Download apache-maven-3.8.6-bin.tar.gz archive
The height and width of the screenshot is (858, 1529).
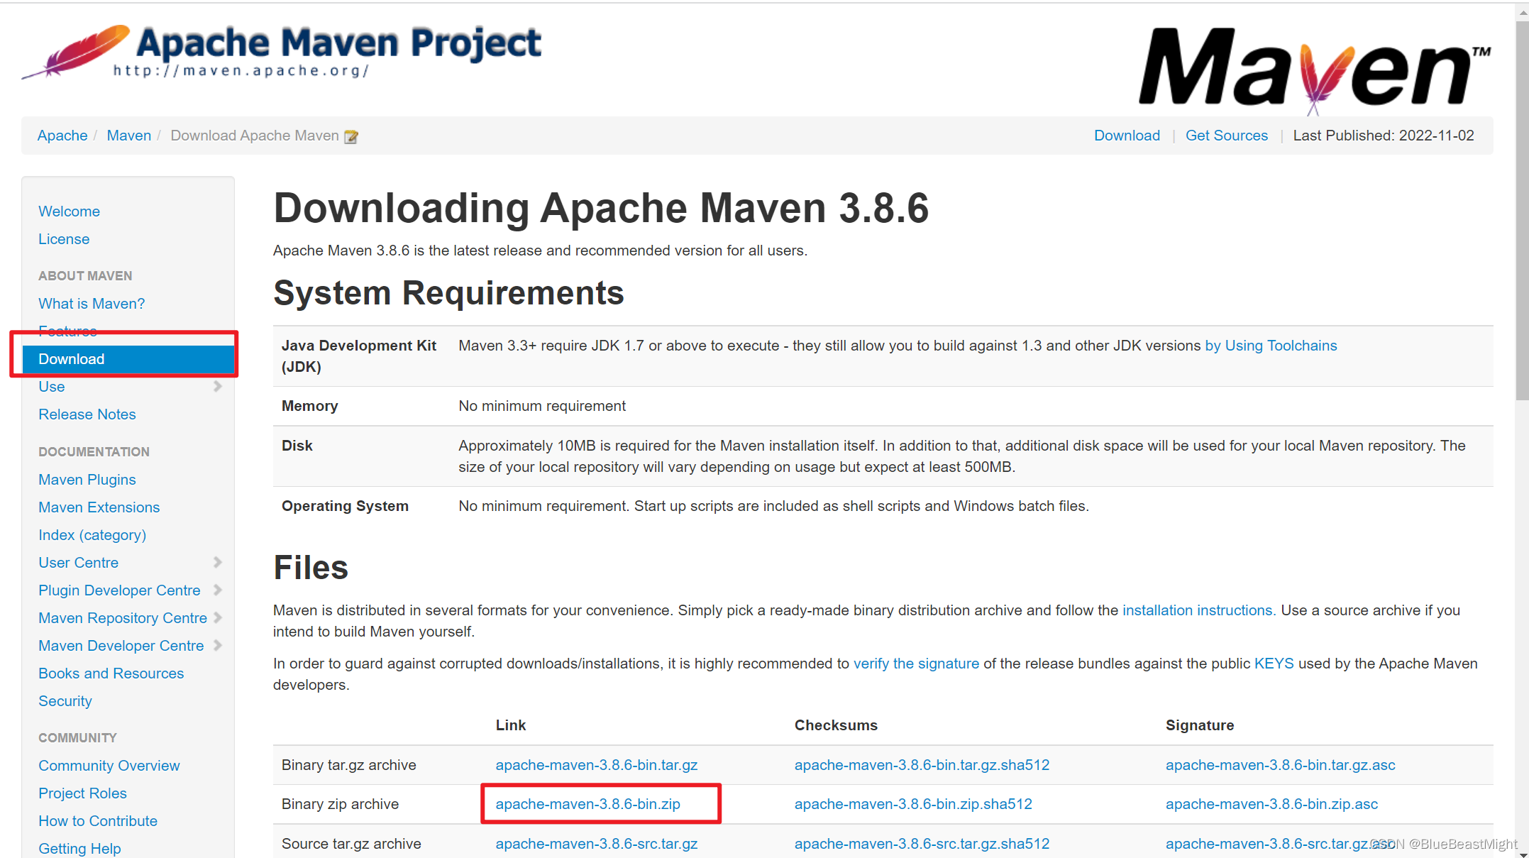pos(596,765)
